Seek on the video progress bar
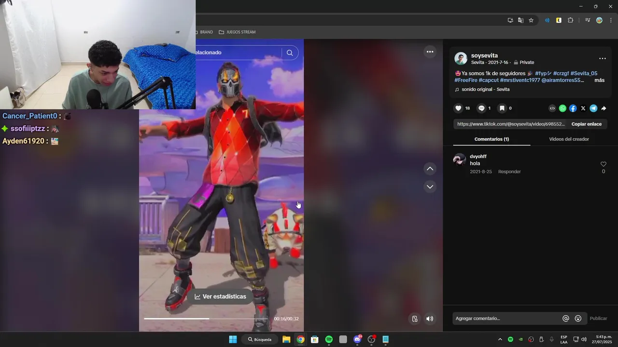 click(206, 319)
